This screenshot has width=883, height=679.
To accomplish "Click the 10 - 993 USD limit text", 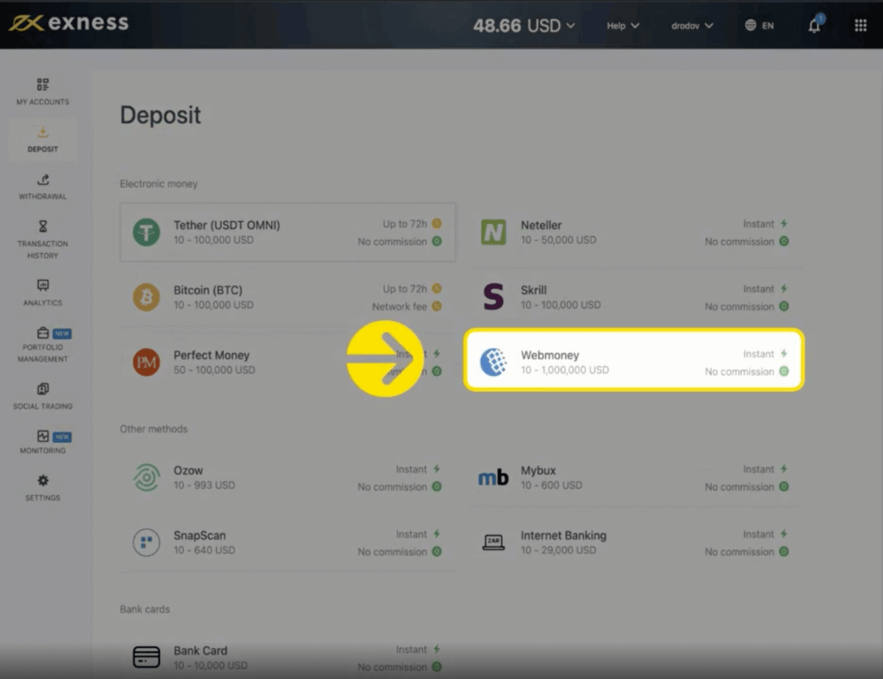I will pyautogui.click(x=204, y=485).
